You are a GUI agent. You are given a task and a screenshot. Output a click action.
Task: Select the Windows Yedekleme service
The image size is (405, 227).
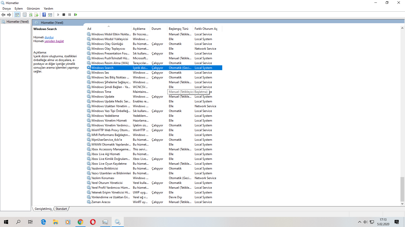154,116
